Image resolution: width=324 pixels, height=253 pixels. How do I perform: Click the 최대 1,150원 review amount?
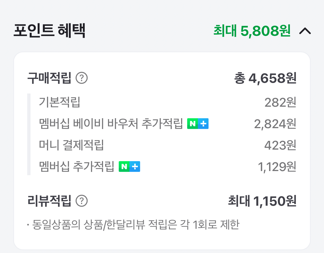[x=262, y=201]
